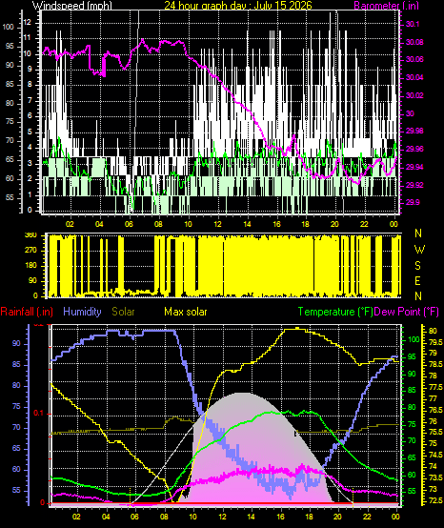
Task: Select the Max solar legend label
Action: point(186,312)
